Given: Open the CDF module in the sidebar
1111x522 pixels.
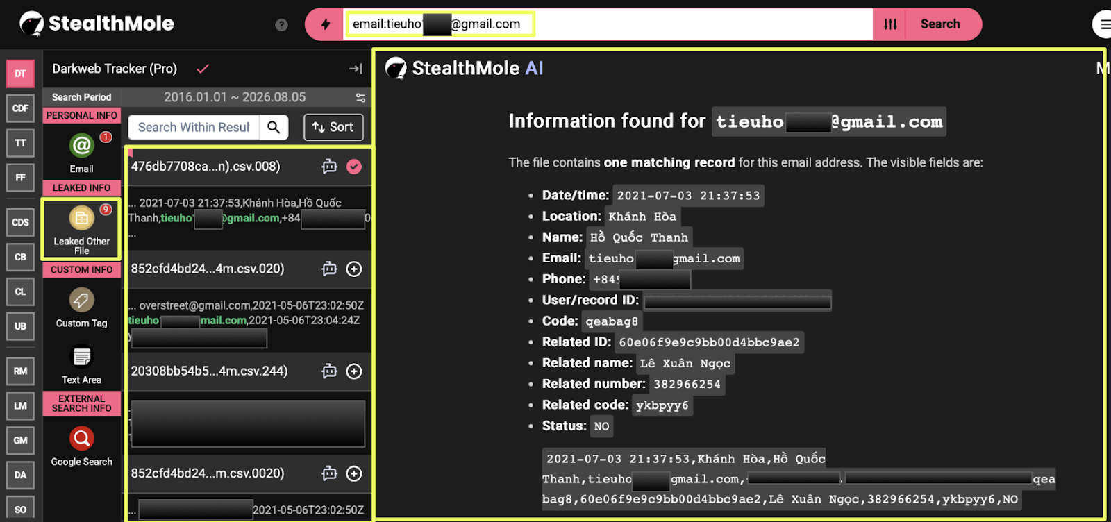Looking at the screenshot, I should pos(20,108).
